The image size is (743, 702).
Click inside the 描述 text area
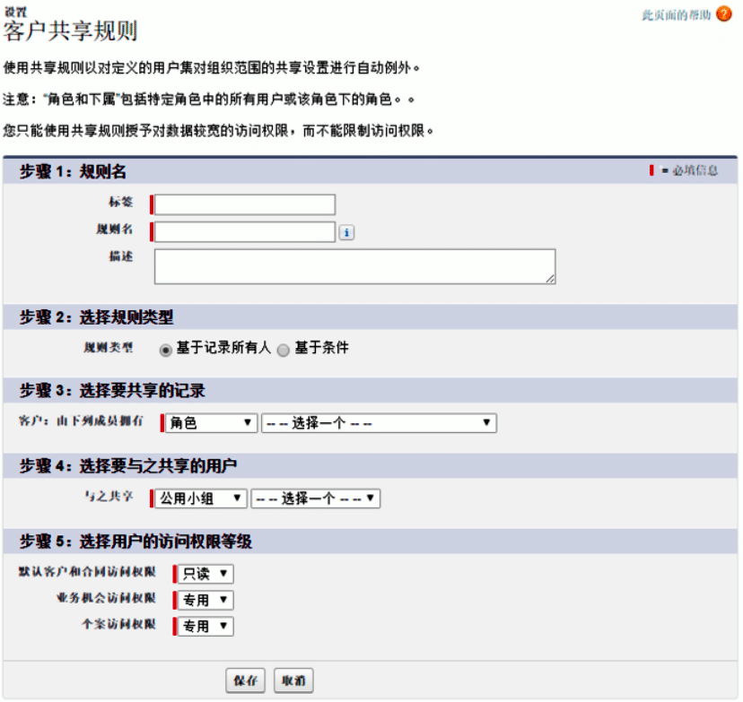(x=355, y=266)
